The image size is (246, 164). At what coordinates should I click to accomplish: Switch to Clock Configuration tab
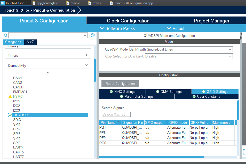[128, 21]
